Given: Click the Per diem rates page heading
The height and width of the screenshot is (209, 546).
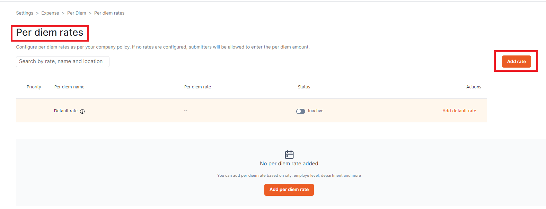Looking at the screenshot, I should [50, 33].
